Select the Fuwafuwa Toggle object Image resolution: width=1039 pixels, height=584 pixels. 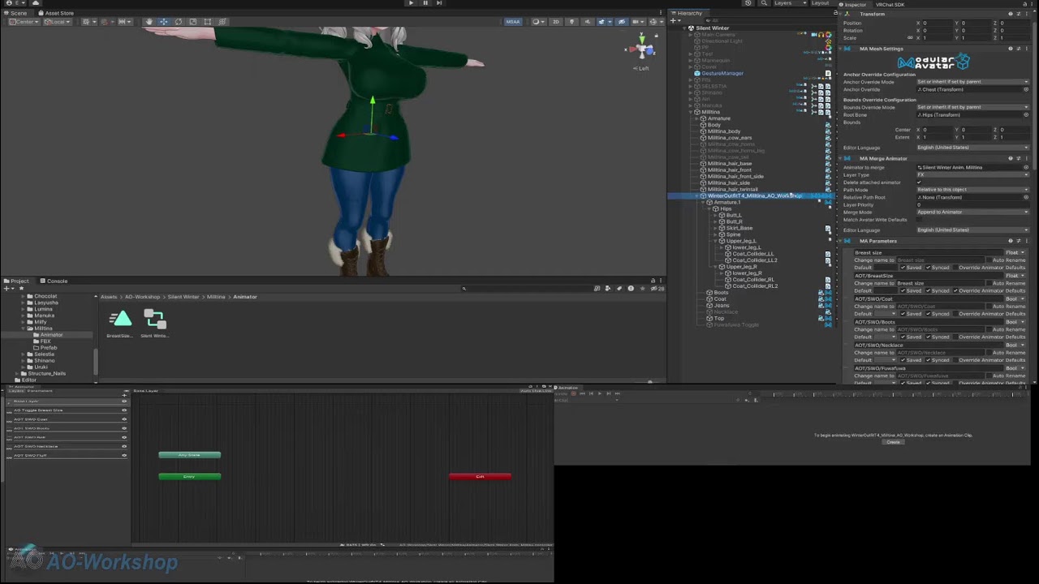[x=736, y=324]
